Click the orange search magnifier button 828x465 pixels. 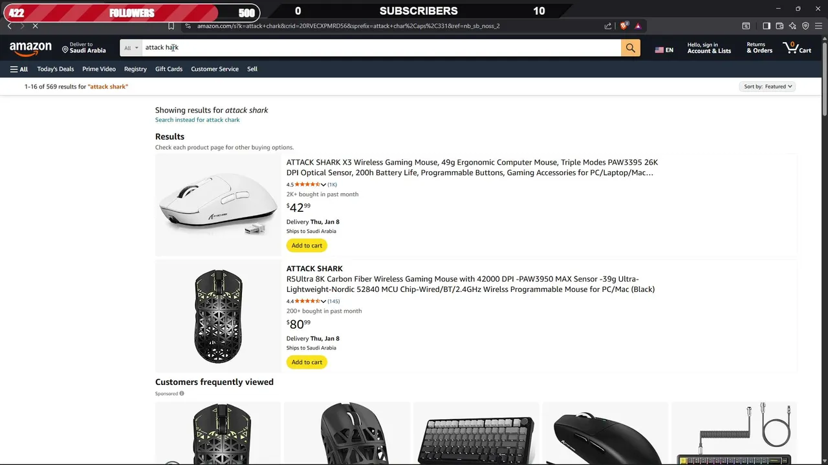(631, 48)
